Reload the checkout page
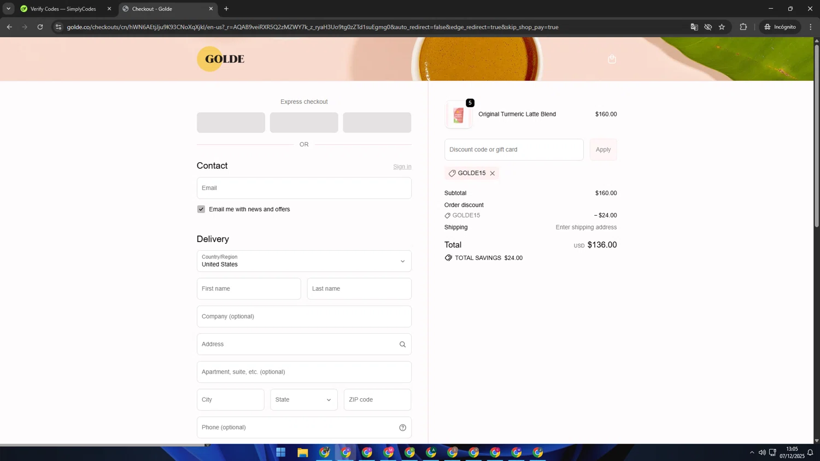The image size is (820, 461). (x=40, y=27)
